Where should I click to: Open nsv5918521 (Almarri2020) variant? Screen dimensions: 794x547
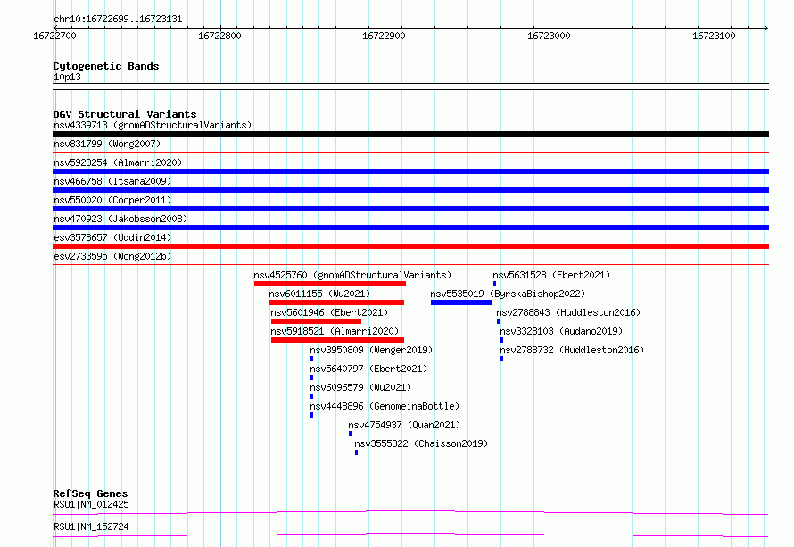click(x=335, y=331)
